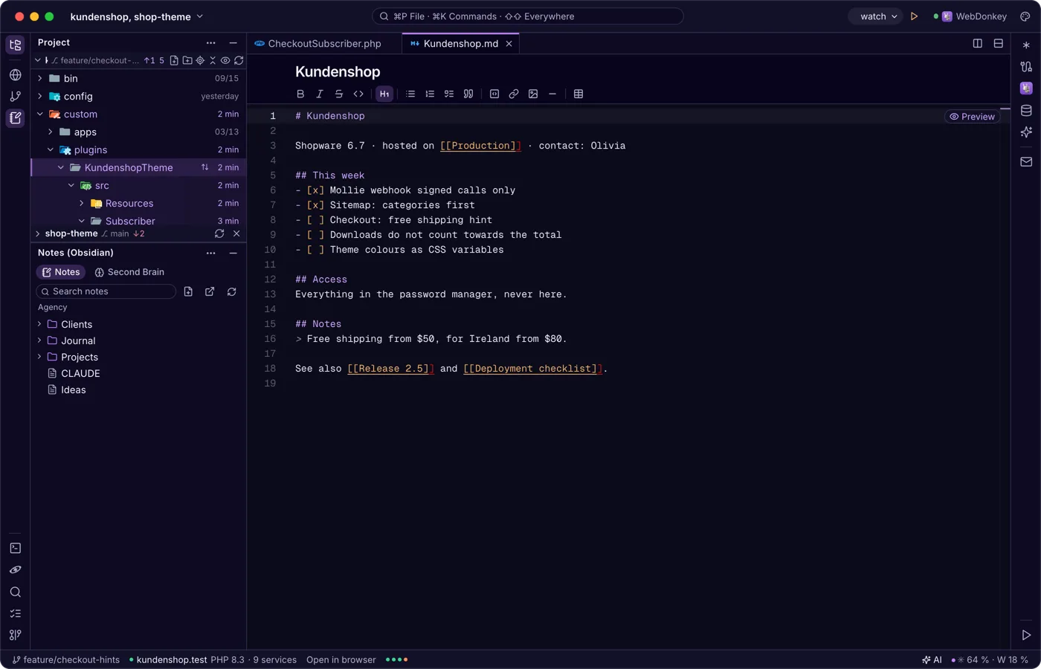Viewport: 1041px width, 669px height.
Task: Insert a table
Action: pyautogui.click(x=578, y=94)
